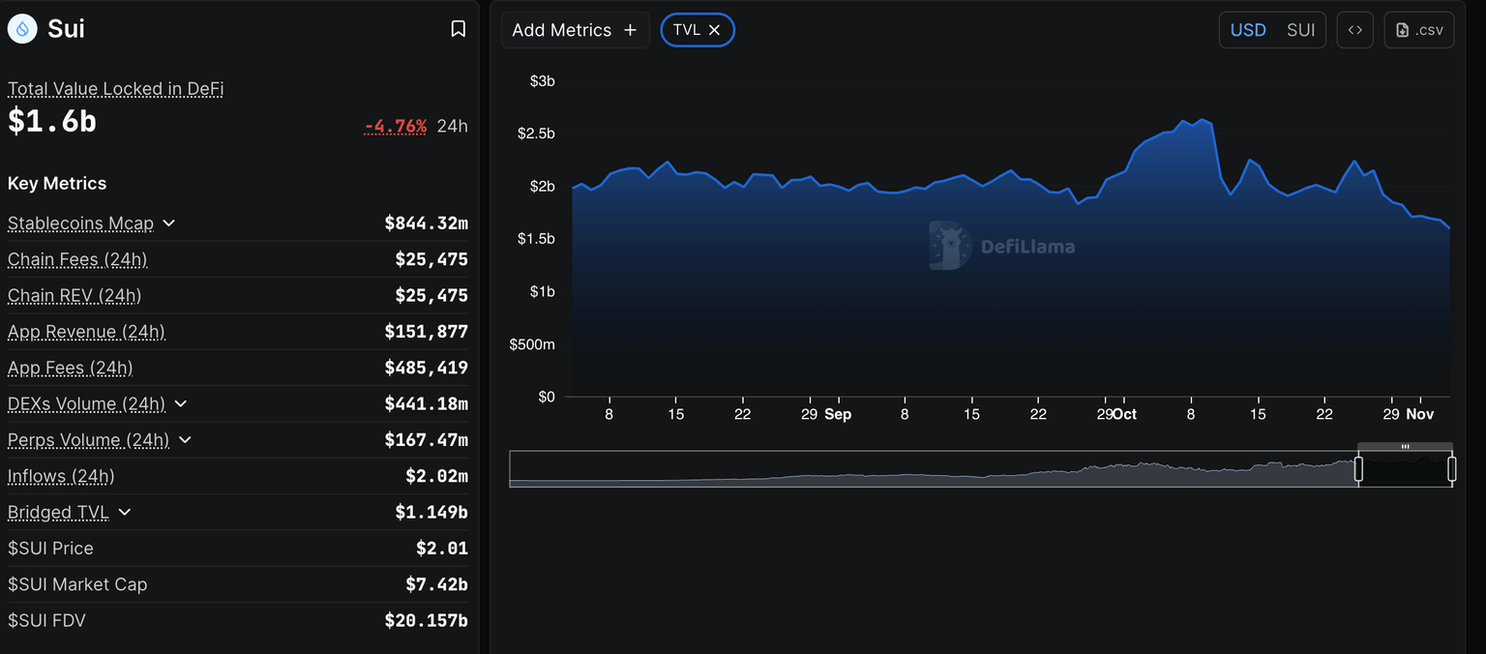
Task: Click Total Value Locked in DeFi label
Action: point(115,89)
